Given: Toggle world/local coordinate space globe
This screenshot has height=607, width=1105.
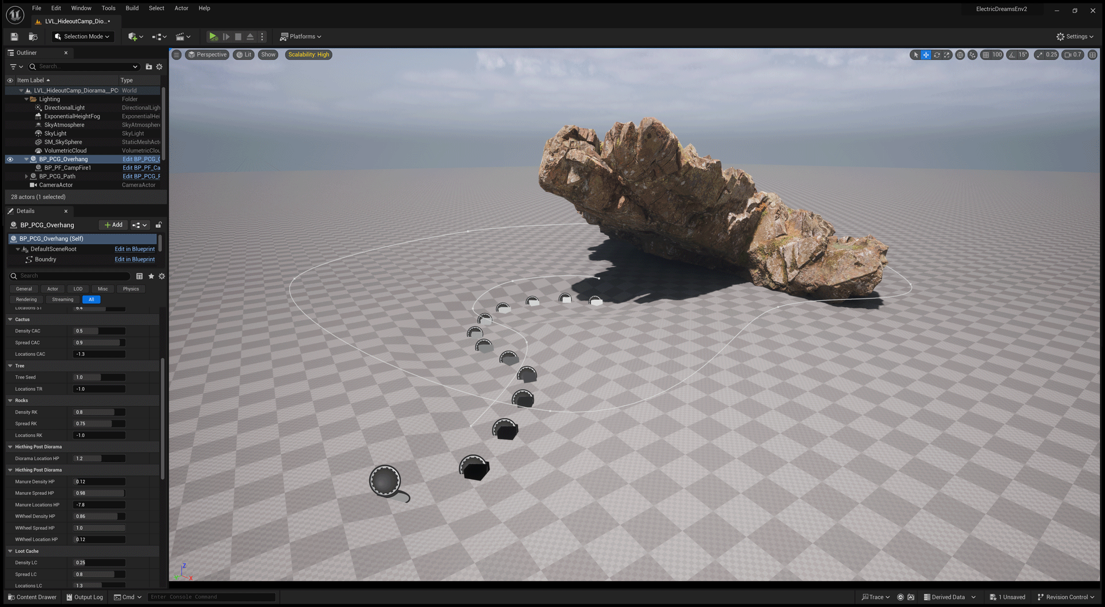Looking at the screenshot, I should pyautogui.click(x=960, y=55).
